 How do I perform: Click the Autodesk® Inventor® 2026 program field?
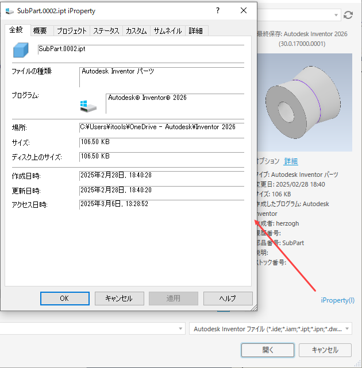pyautogui.click(x=175, y=103)
